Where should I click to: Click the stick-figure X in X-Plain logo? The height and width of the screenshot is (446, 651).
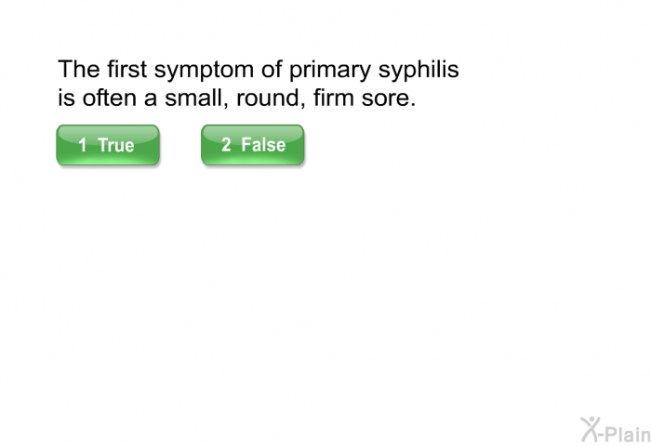(591, 429)
